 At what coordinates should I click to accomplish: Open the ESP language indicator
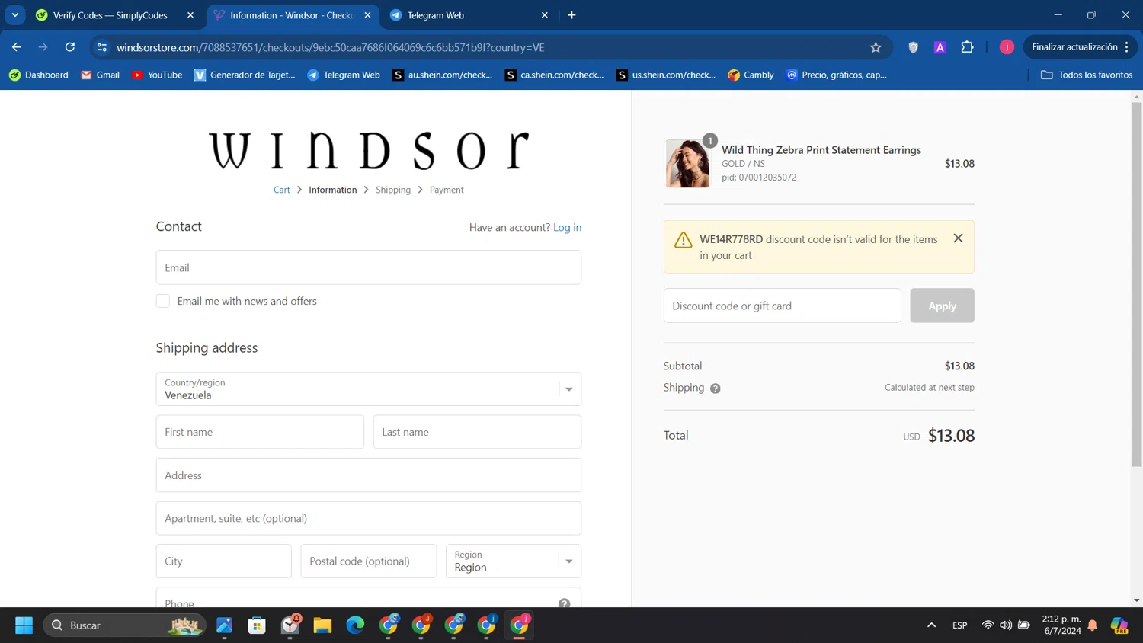(959, 625)
